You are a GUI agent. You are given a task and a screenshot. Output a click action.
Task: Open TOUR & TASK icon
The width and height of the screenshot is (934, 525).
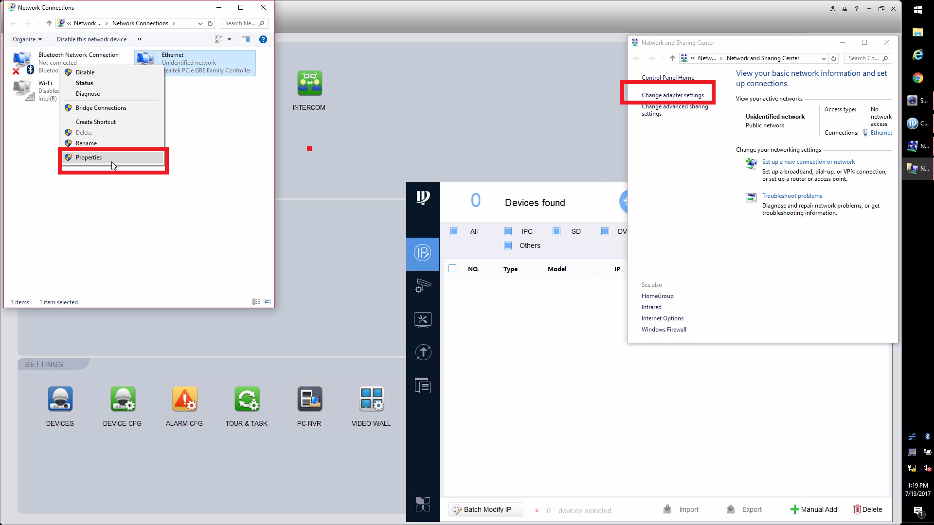[247, 399]
